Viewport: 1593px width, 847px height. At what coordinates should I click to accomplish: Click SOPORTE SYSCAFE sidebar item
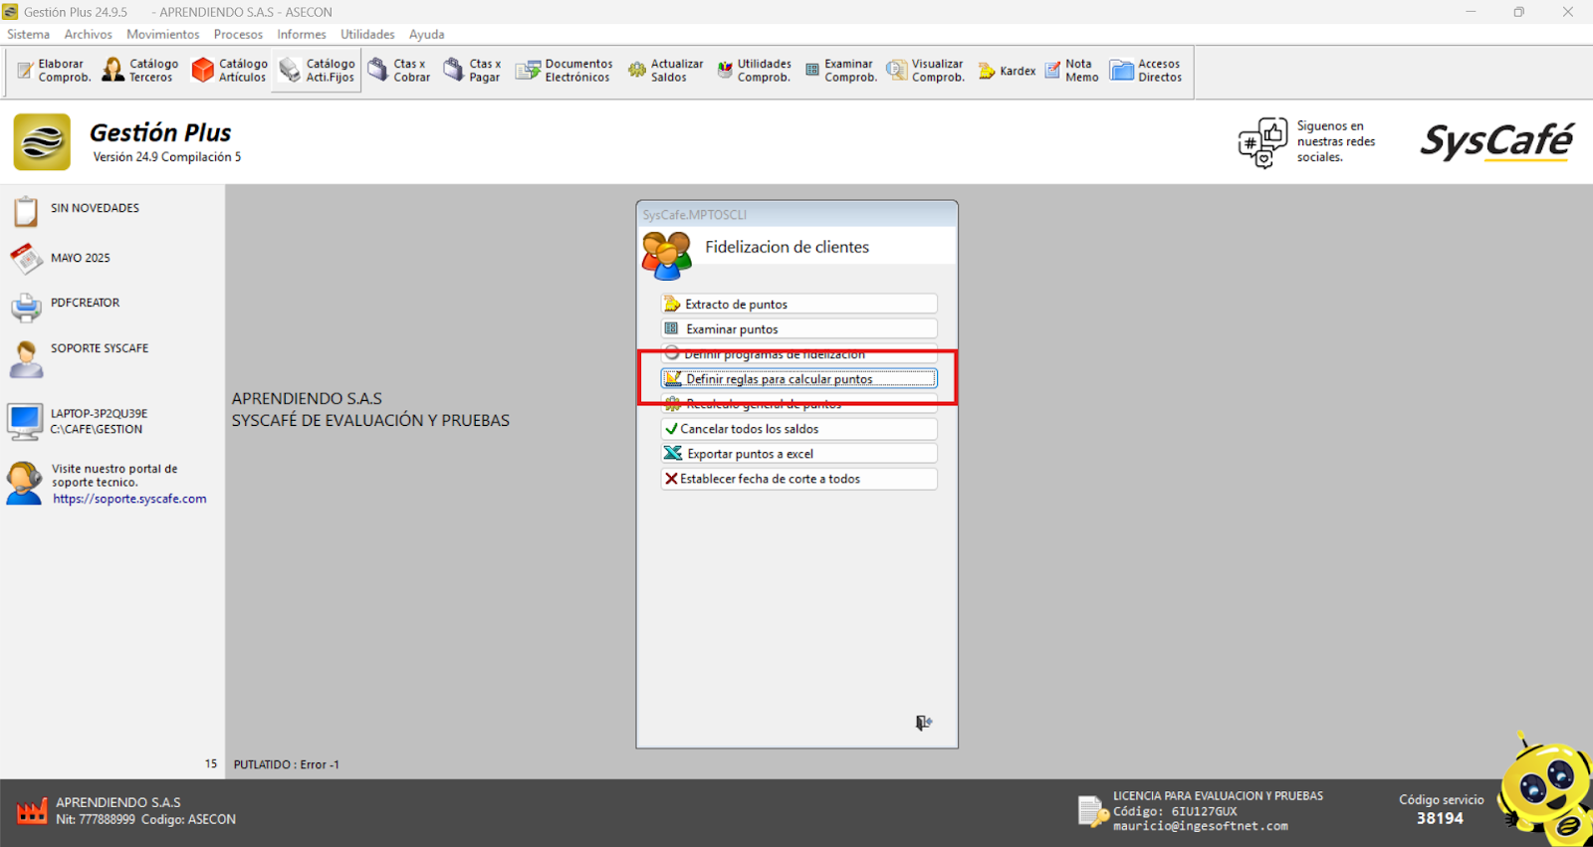click(x=99, y=348)
